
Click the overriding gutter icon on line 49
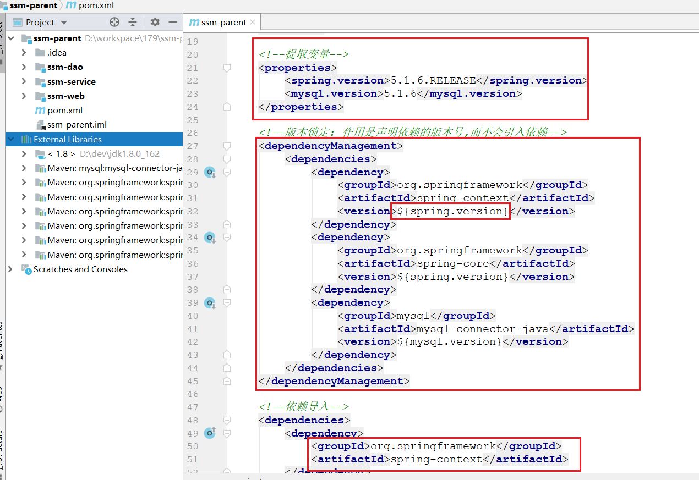(x=210, y=433)
